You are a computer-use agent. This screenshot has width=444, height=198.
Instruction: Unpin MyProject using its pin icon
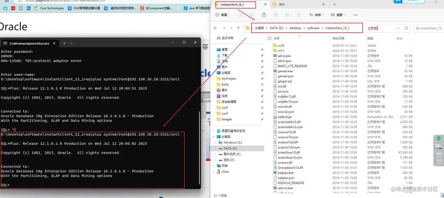[262, 79]
